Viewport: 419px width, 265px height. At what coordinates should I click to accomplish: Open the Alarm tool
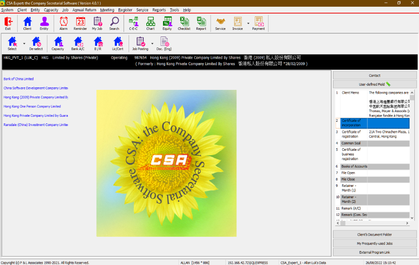tap(63, 23)
